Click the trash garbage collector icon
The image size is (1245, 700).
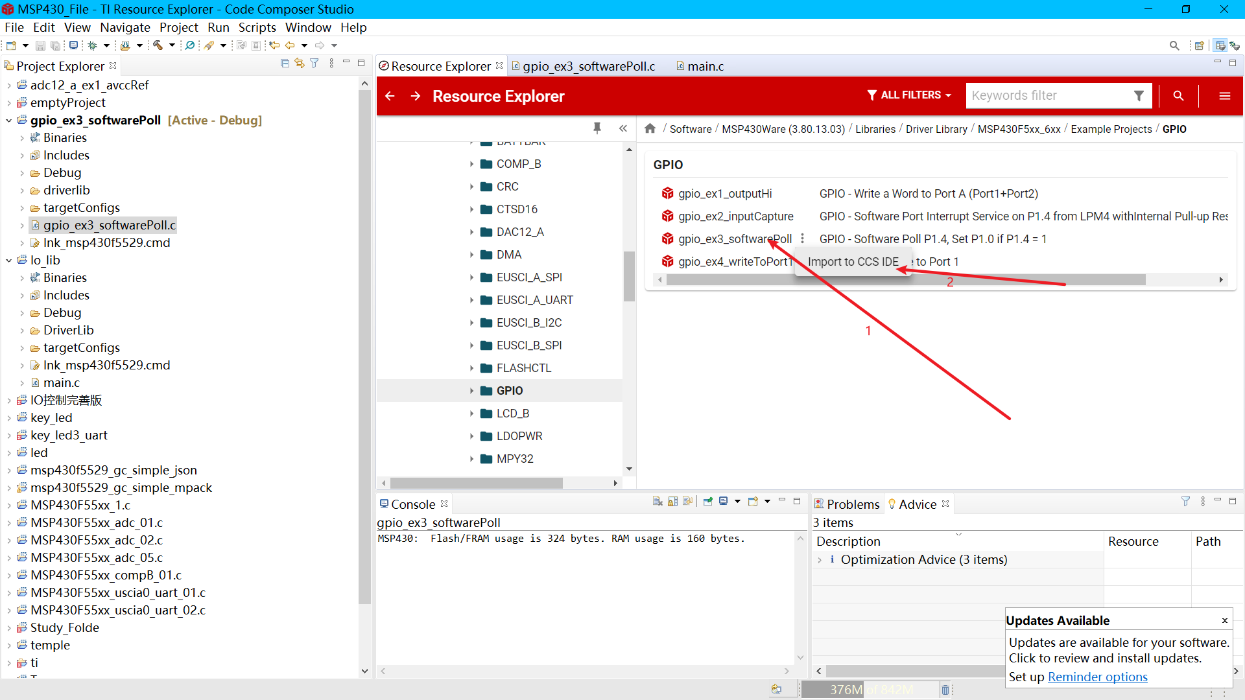945,690
